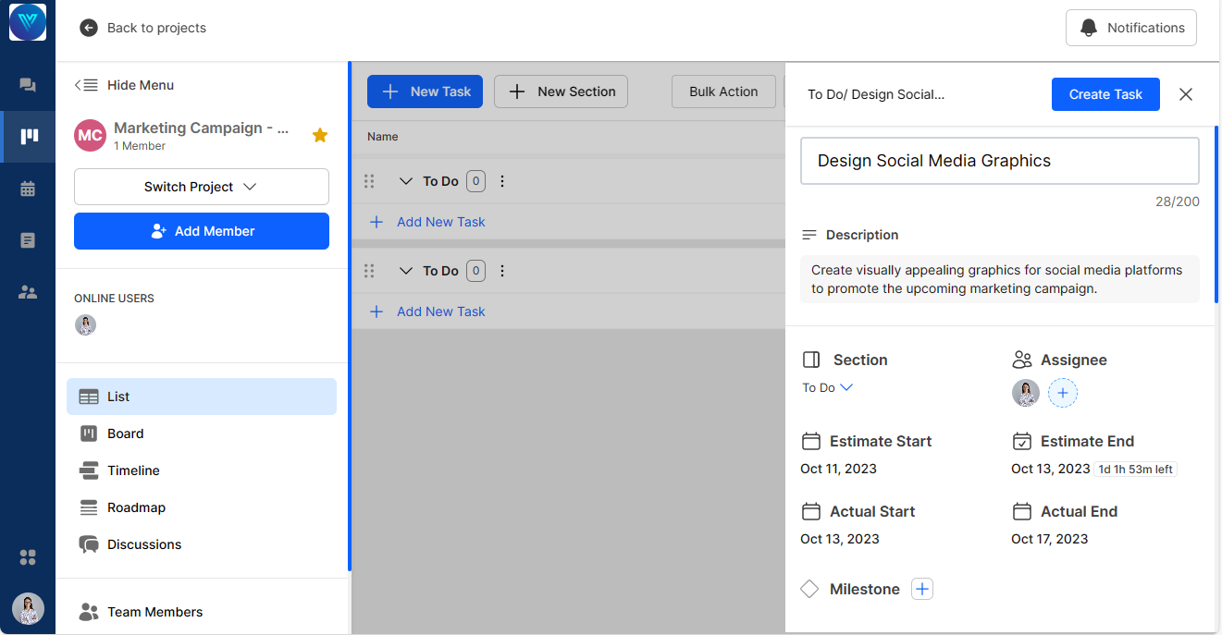This screenshot has width=1222, height=635.
Task: Grab the drag handle of second To Do section
Action: 369,271
